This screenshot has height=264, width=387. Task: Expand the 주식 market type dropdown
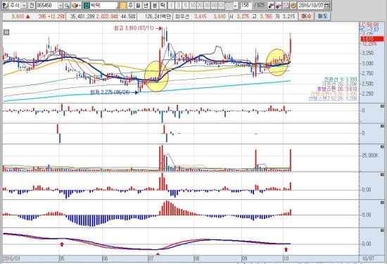[24, 6]
